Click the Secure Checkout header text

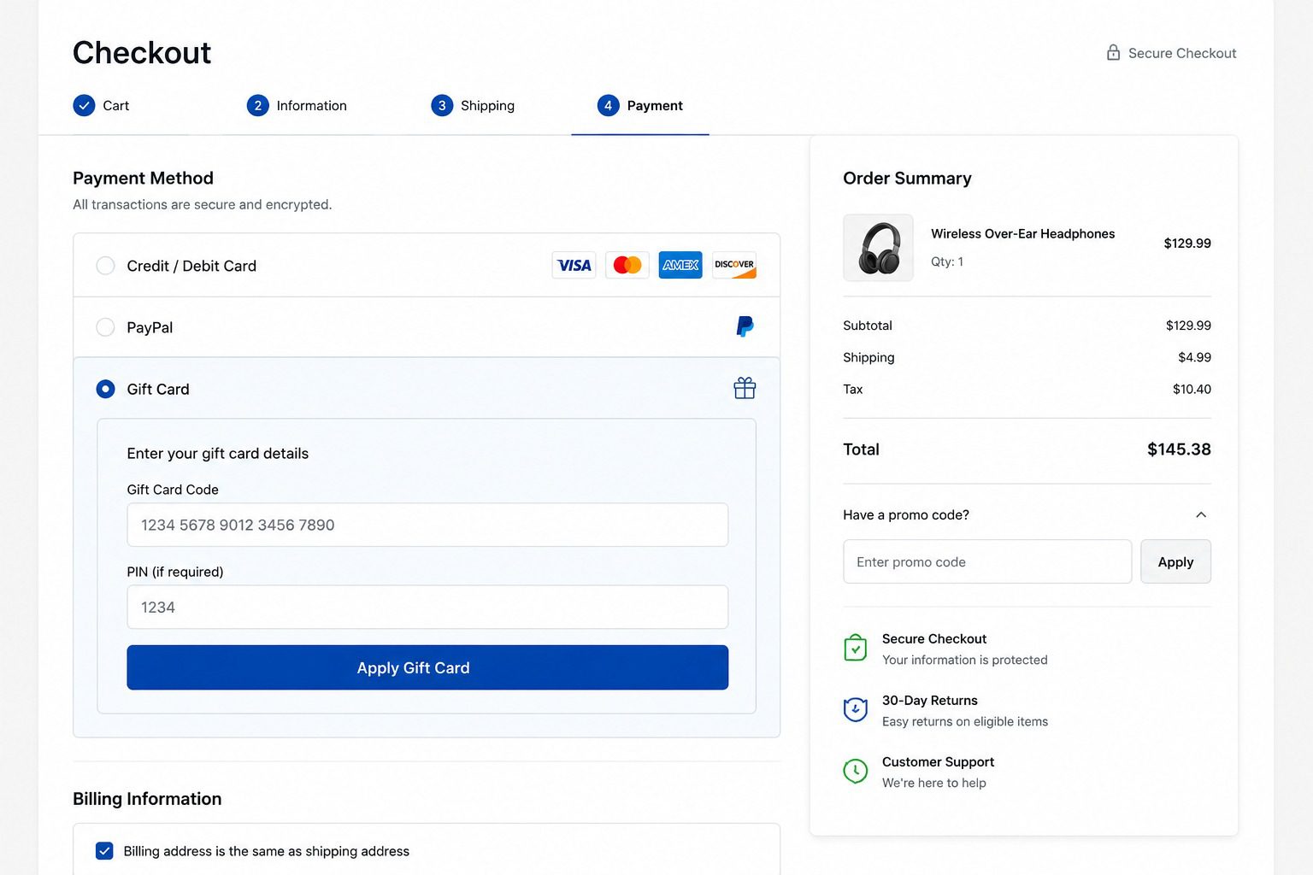coord(1182,53)
